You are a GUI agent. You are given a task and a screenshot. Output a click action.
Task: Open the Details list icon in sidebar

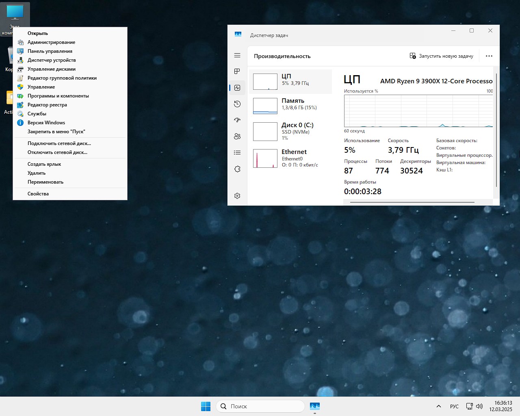coord(237,153)
